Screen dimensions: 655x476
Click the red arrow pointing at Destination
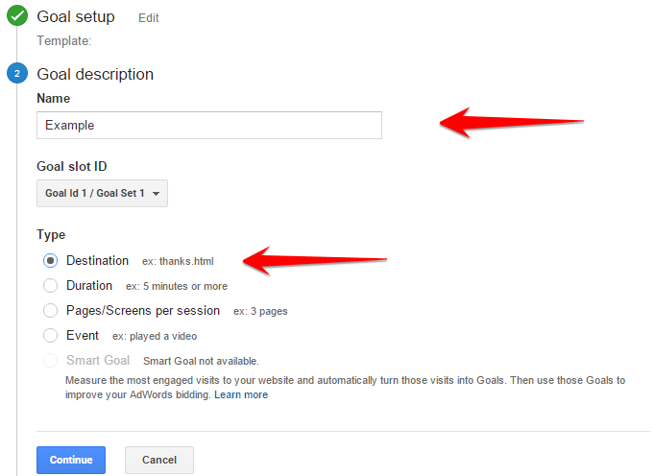[315, 258]
